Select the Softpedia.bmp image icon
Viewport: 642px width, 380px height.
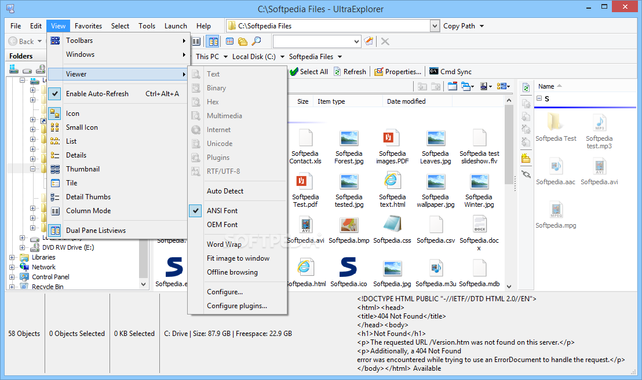point(349,225)
